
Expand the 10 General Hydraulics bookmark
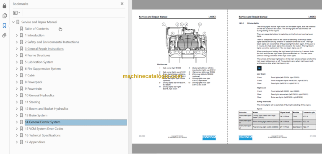coord(17,95)
